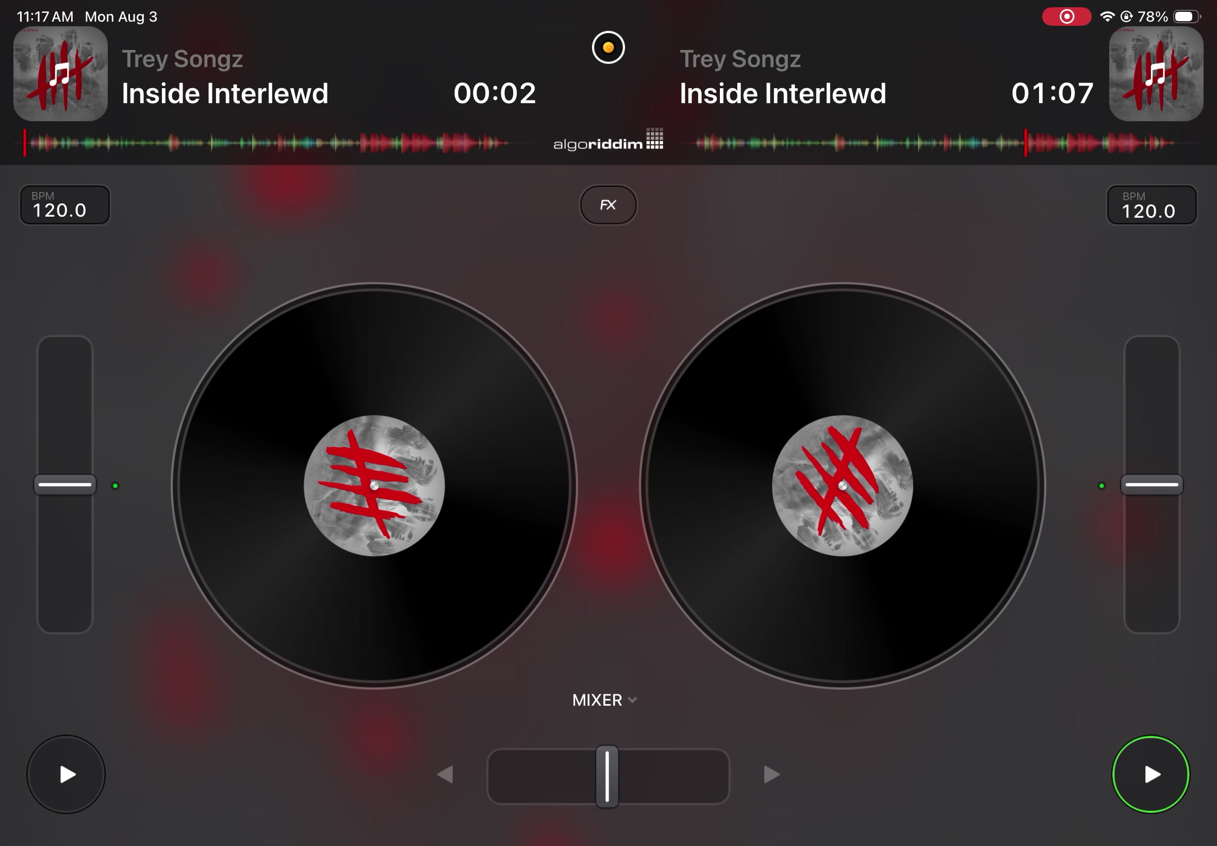The width and height of the screenshot is (1217, 846).
Task: Click the crossfader handle
Action: (x=607, y=776)
